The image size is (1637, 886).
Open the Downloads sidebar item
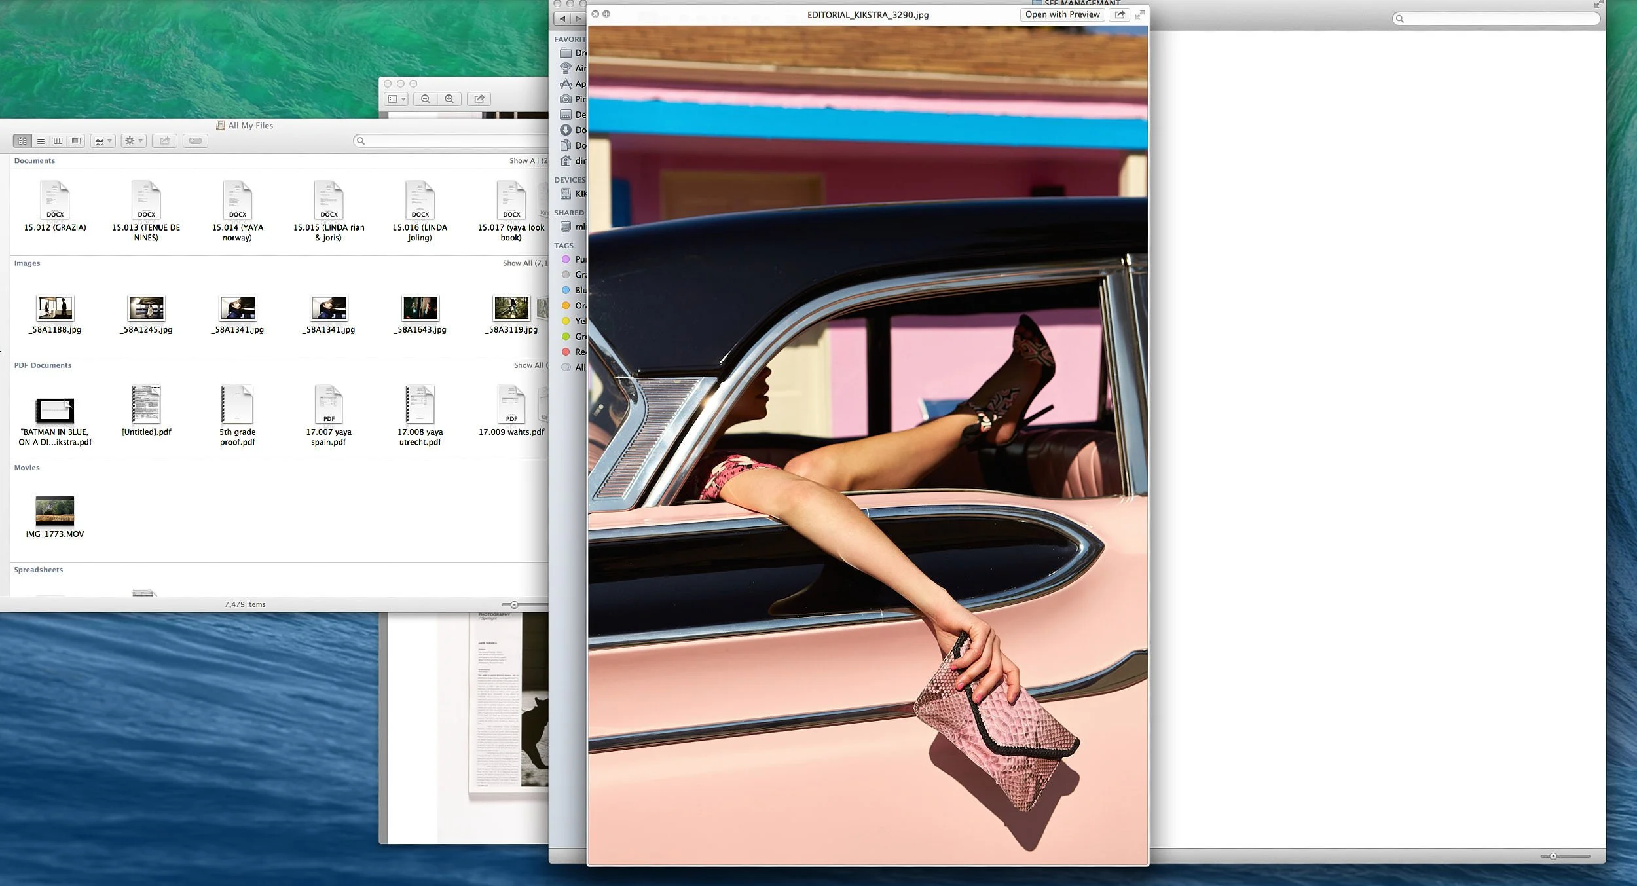tap(576, 130)
